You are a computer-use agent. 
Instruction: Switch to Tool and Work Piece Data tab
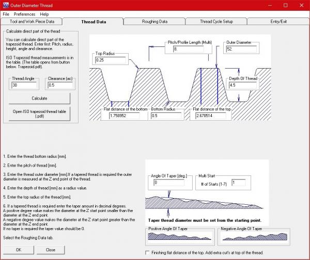point(32,22)
